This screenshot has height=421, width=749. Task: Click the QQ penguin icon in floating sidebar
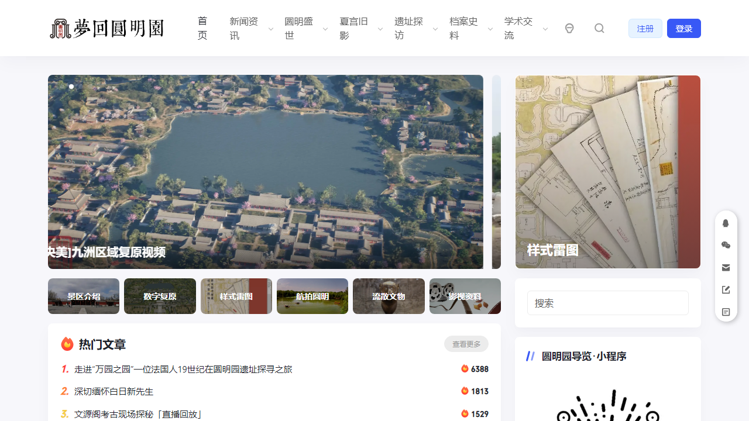(x=726, y=223)
